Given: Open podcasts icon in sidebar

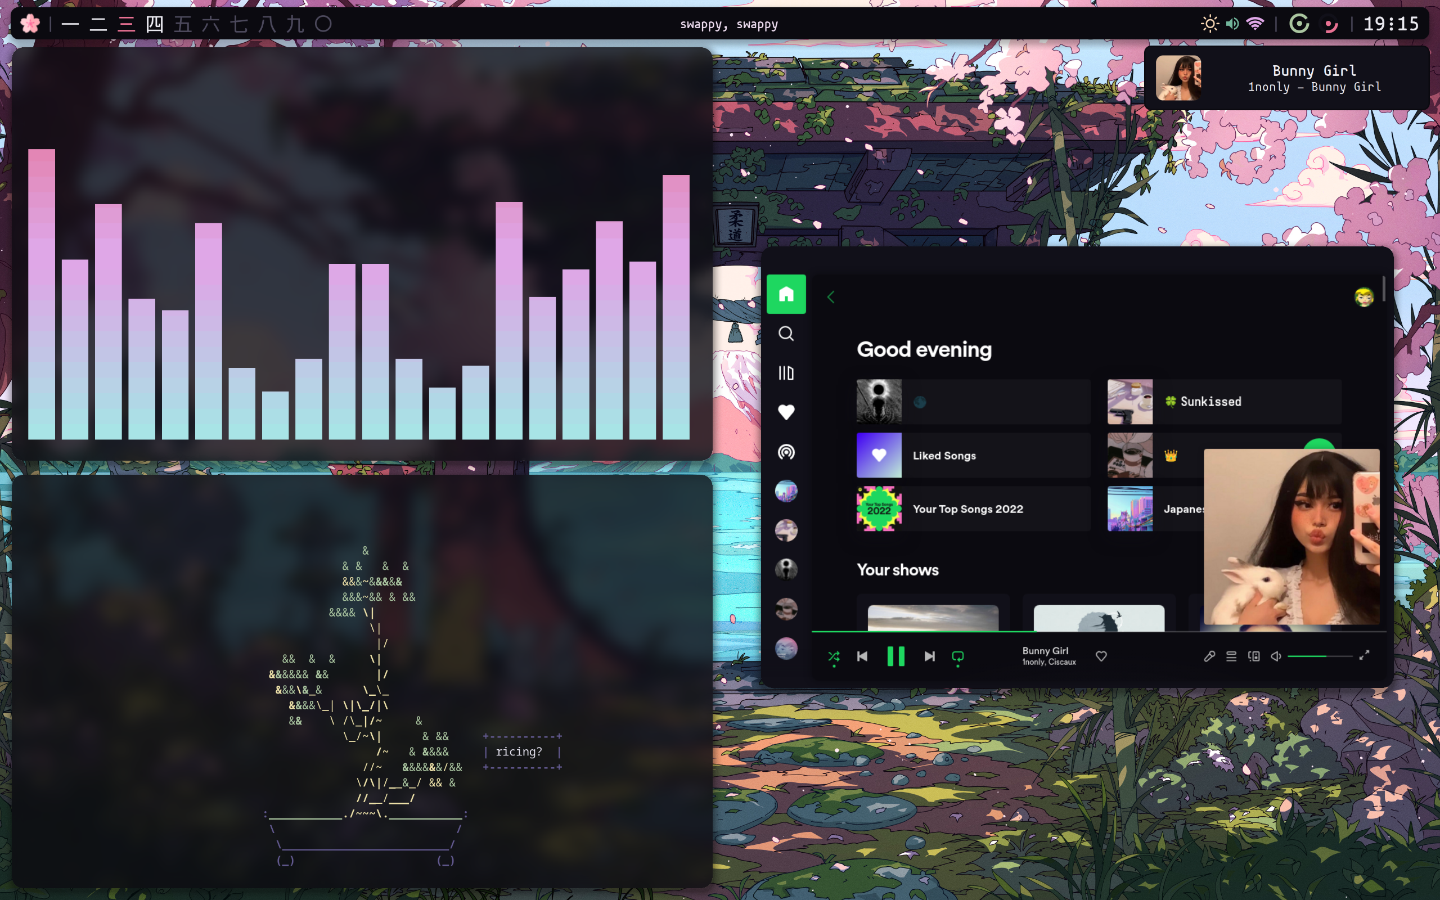Looking at the screenshot, I should 785,452.
